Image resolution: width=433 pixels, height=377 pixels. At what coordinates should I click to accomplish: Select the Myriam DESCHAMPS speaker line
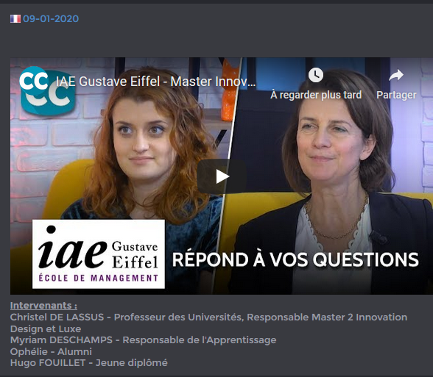click(x=143, y=340)
